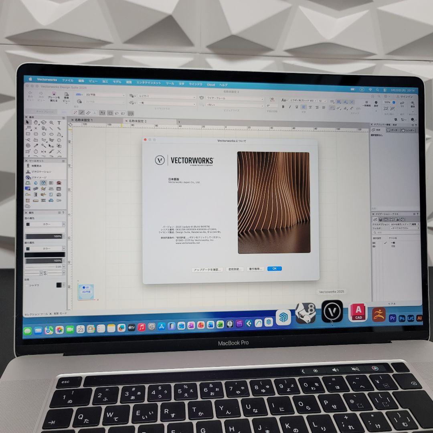Choose the Zoom magnifier tool
Screen dimensions: 433x433
coord(51,122)
